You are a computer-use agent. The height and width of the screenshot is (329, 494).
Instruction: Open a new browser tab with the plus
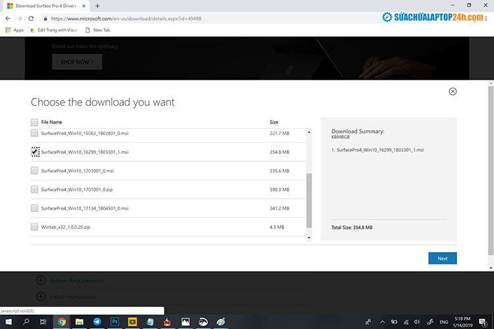point(97,6)
